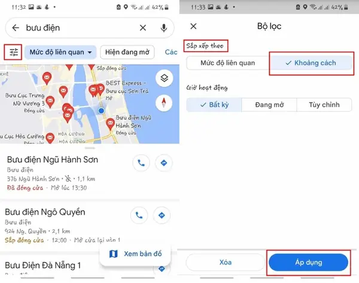The height and width of the screenshot is (283, 359).
Task: Expand the Mức độ liên quan dropdown chip
Action: [x=60, y=52]
